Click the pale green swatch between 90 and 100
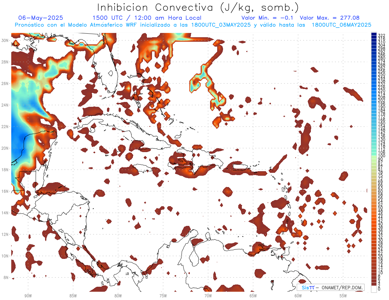The height and width of the screenshot is (300, 389). (374, 158)
